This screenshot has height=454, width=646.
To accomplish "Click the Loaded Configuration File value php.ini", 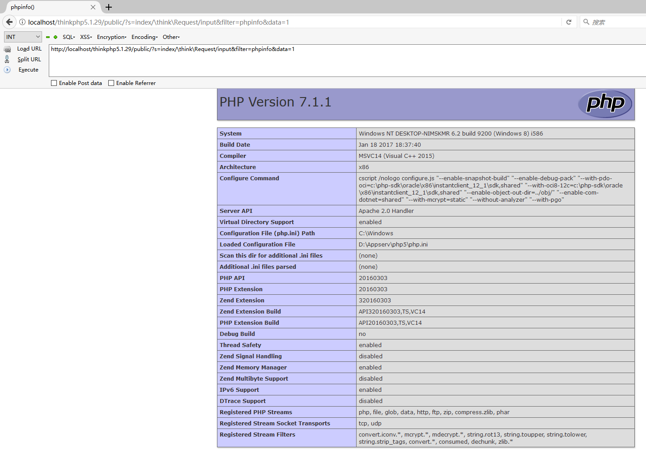I will [393, 244].
